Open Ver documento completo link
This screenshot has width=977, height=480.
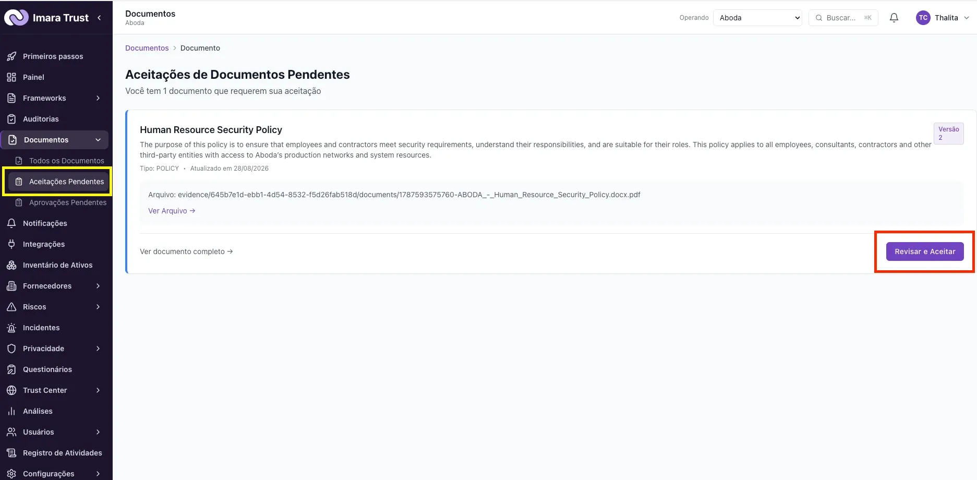tap(186, 251)
